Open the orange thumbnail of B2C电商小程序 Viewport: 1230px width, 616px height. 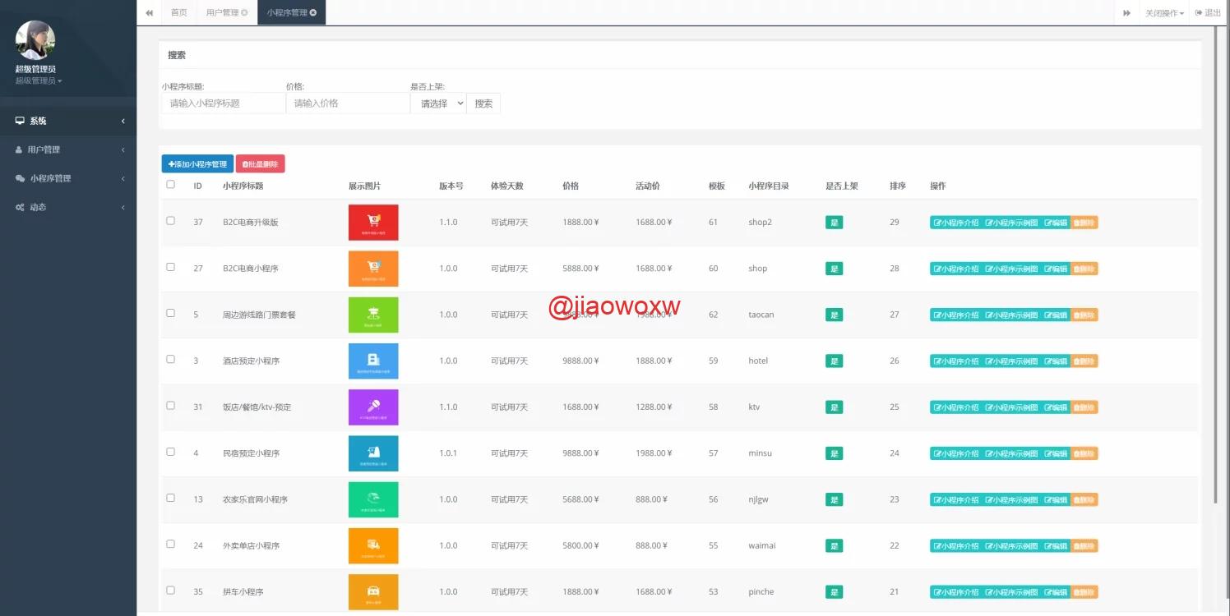373,269
